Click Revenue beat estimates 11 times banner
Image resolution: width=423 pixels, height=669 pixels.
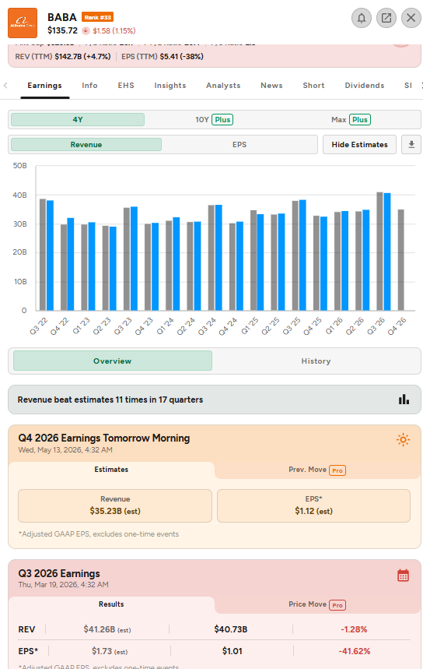(x=215, y=400)
